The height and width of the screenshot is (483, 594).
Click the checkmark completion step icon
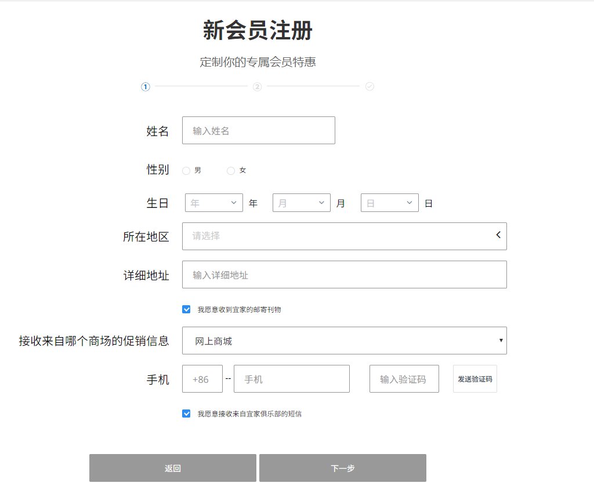tap(370, 86)
